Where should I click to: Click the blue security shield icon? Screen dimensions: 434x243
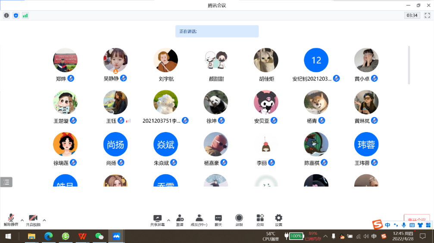(x=16, y=15)
